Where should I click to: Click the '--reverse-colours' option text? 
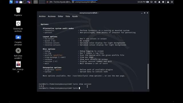pos(51,45)
